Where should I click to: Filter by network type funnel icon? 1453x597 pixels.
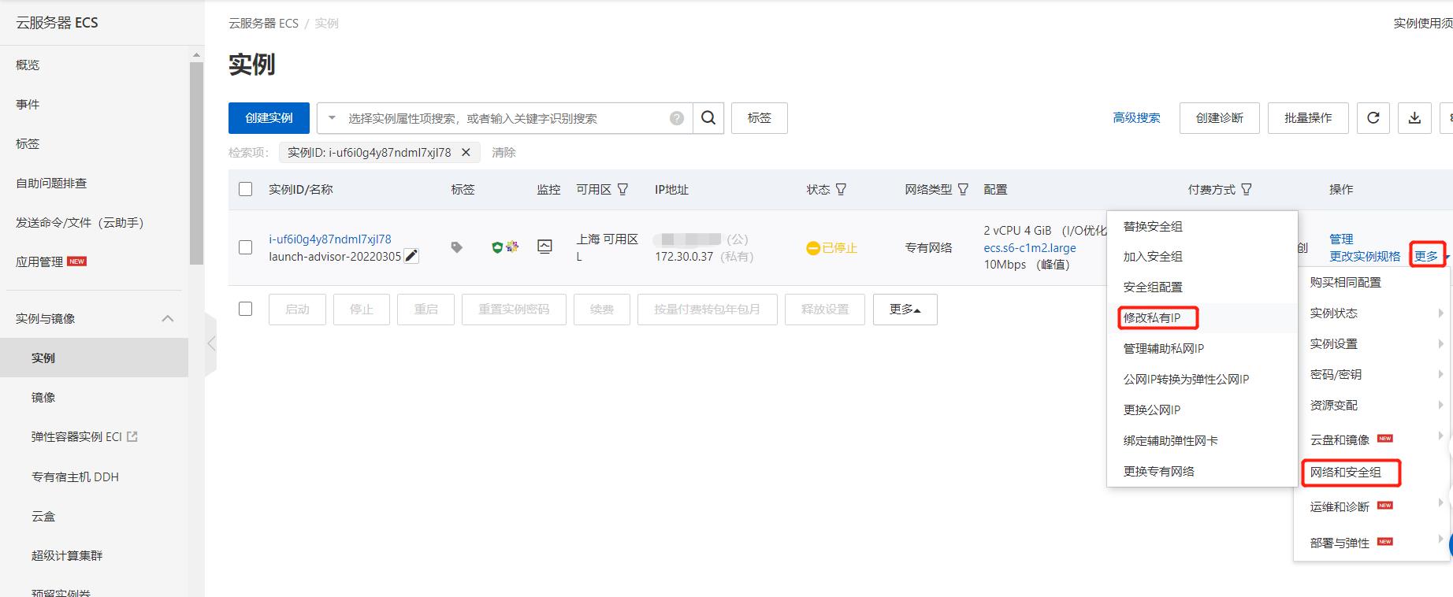963,190
